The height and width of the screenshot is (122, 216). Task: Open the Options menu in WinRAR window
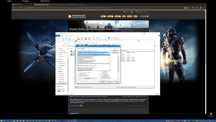(93, 43)
